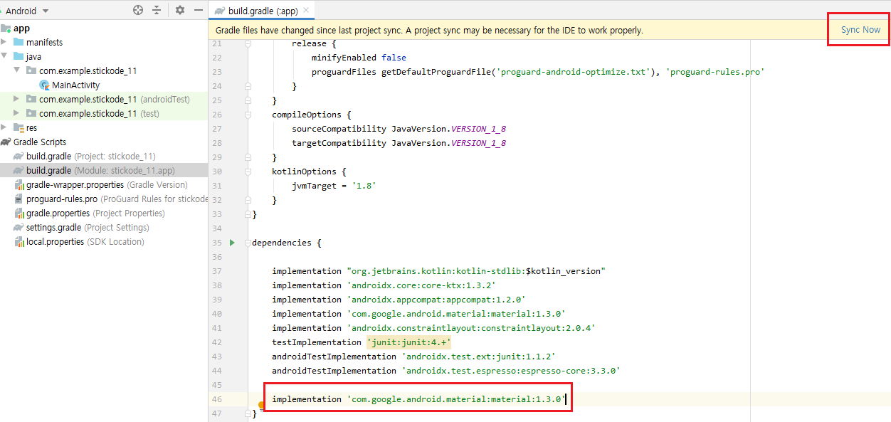Image resolution: width=891 pixels, height=422 pixels.
Task: Click the core-ktx:1.3.2 implementation line
Action: [384, 285]
